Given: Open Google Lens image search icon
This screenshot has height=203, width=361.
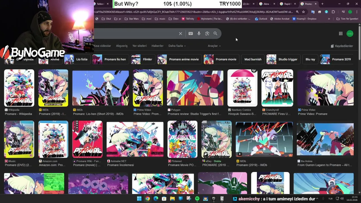Looking at the screenshot, I should coord(207,34).
